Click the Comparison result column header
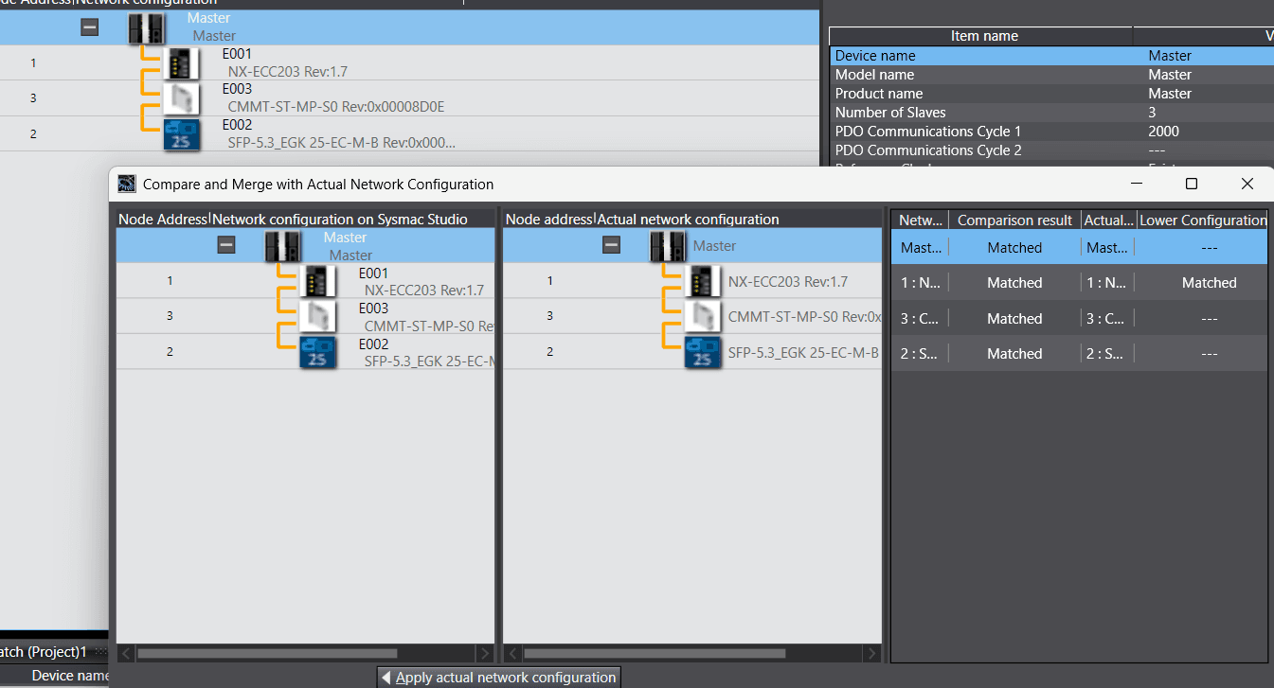Viewport: 1274px width, 688px height. tap(1014, 220)
